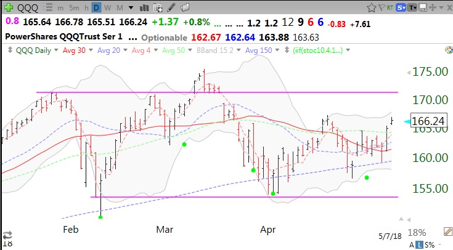Click the QQQ symbol in the title bar

[x=28, y=8]
